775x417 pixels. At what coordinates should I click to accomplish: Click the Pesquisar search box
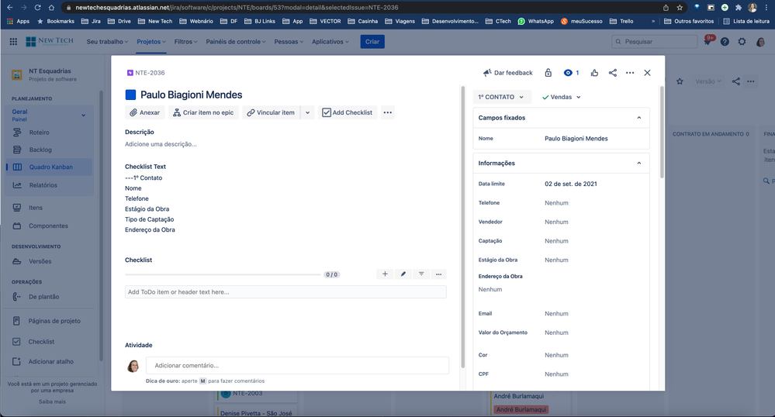point(655,42)
